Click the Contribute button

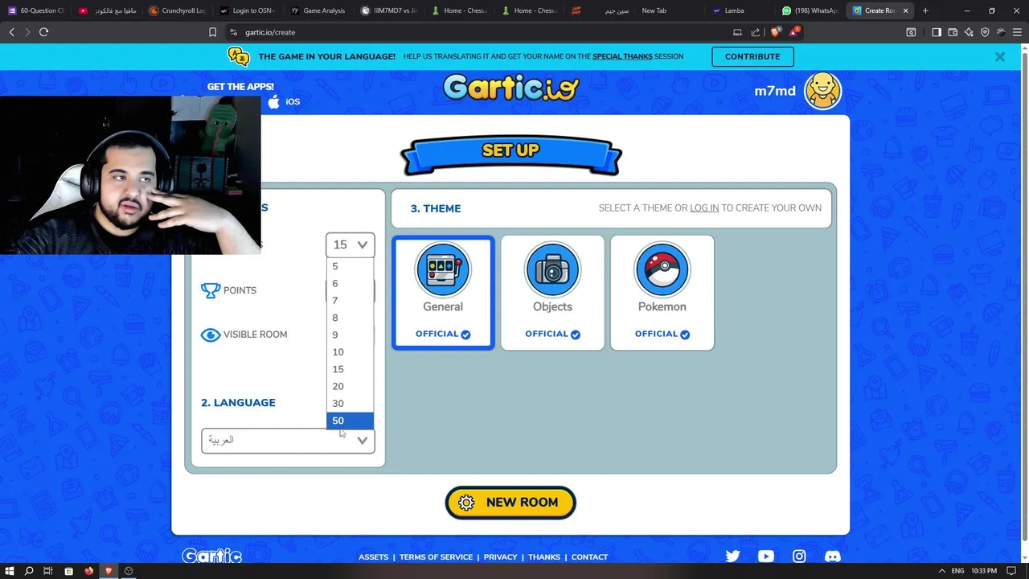[x=752, y=56]
